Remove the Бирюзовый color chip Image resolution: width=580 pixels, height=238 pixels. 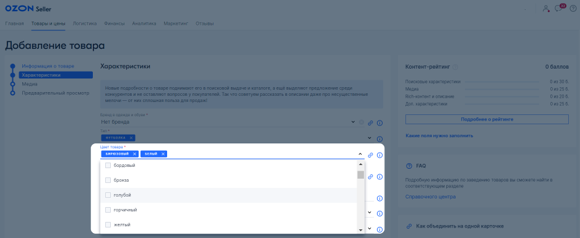coord(134,154)
